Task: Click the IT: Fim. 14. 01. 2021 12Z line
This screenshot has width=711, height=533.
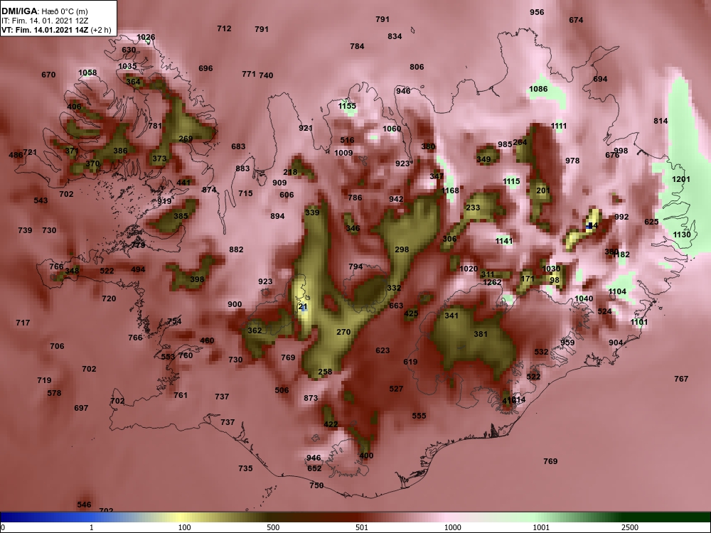Action: (x=43, y=21)
